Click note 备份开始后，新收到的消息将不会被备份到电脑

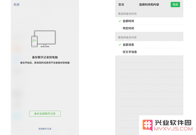pos(45,63)
